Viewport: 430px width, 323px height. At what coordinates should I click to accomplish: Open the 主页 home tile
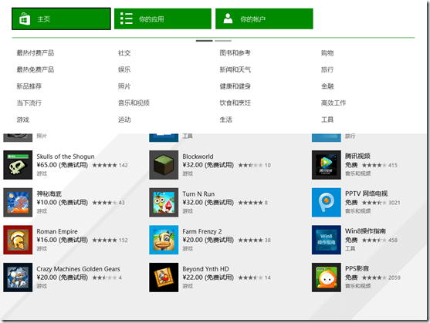tap(61, 19)
